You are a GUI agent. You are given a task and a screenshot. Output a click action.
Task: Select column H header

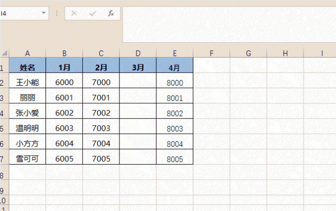click(285, 53)
